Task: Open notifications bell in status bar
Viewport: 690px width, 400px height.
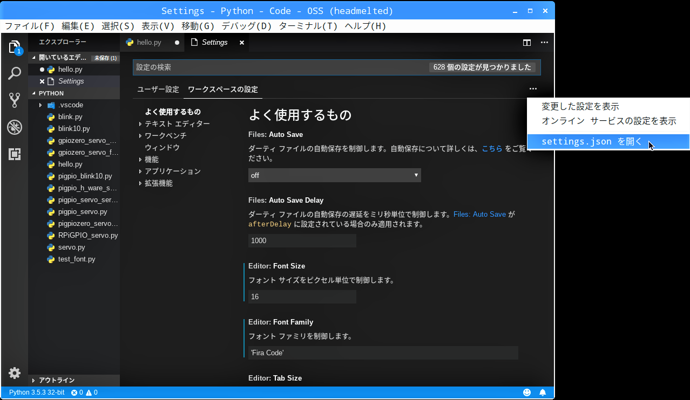Action: (x=543, y=392)
